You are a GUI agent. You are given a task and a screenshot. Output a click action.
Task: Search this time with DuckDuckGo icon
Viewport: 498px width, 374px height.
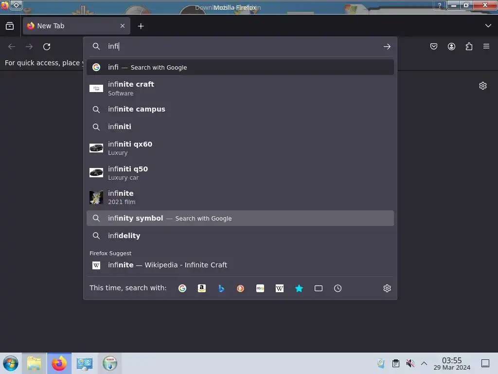[x=240, y=288]
